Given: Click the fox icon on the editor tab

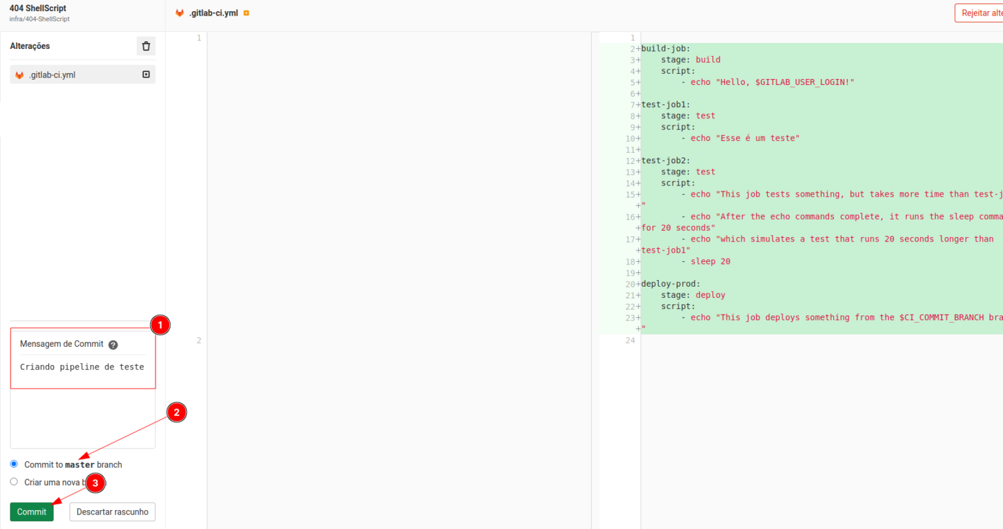Looking at the screenshot, I should 180,13.
